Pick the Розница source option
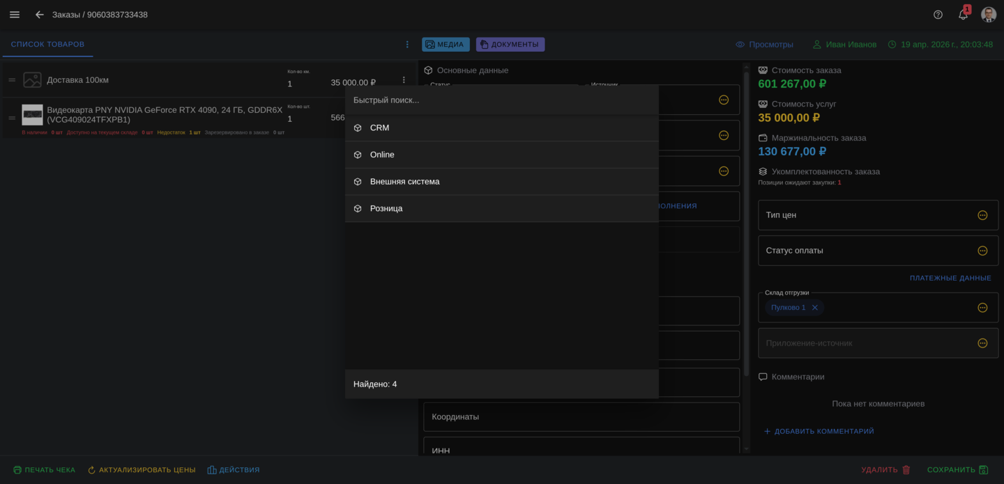The image size is (1004, 484). coord(386,209)
